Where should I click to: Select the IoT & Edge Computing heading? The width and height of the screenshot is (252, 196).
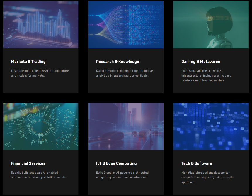click(116, 163)
